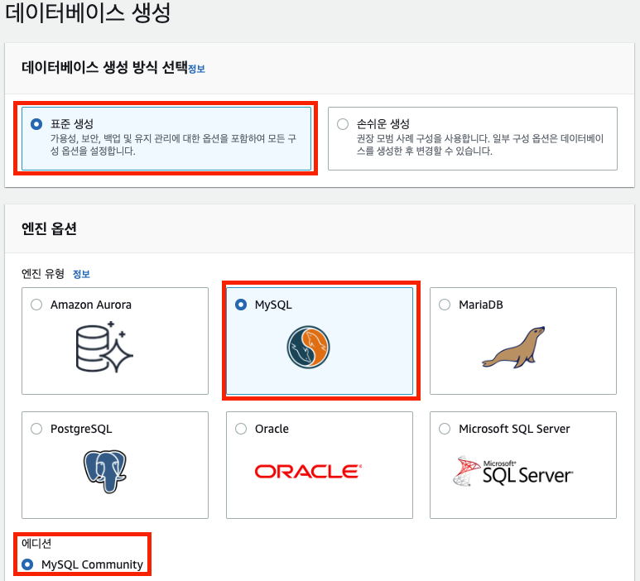Screen dimensions: 640x581
Task: Open 정보 link beside 엔진 유형
Action: (81, 274)
